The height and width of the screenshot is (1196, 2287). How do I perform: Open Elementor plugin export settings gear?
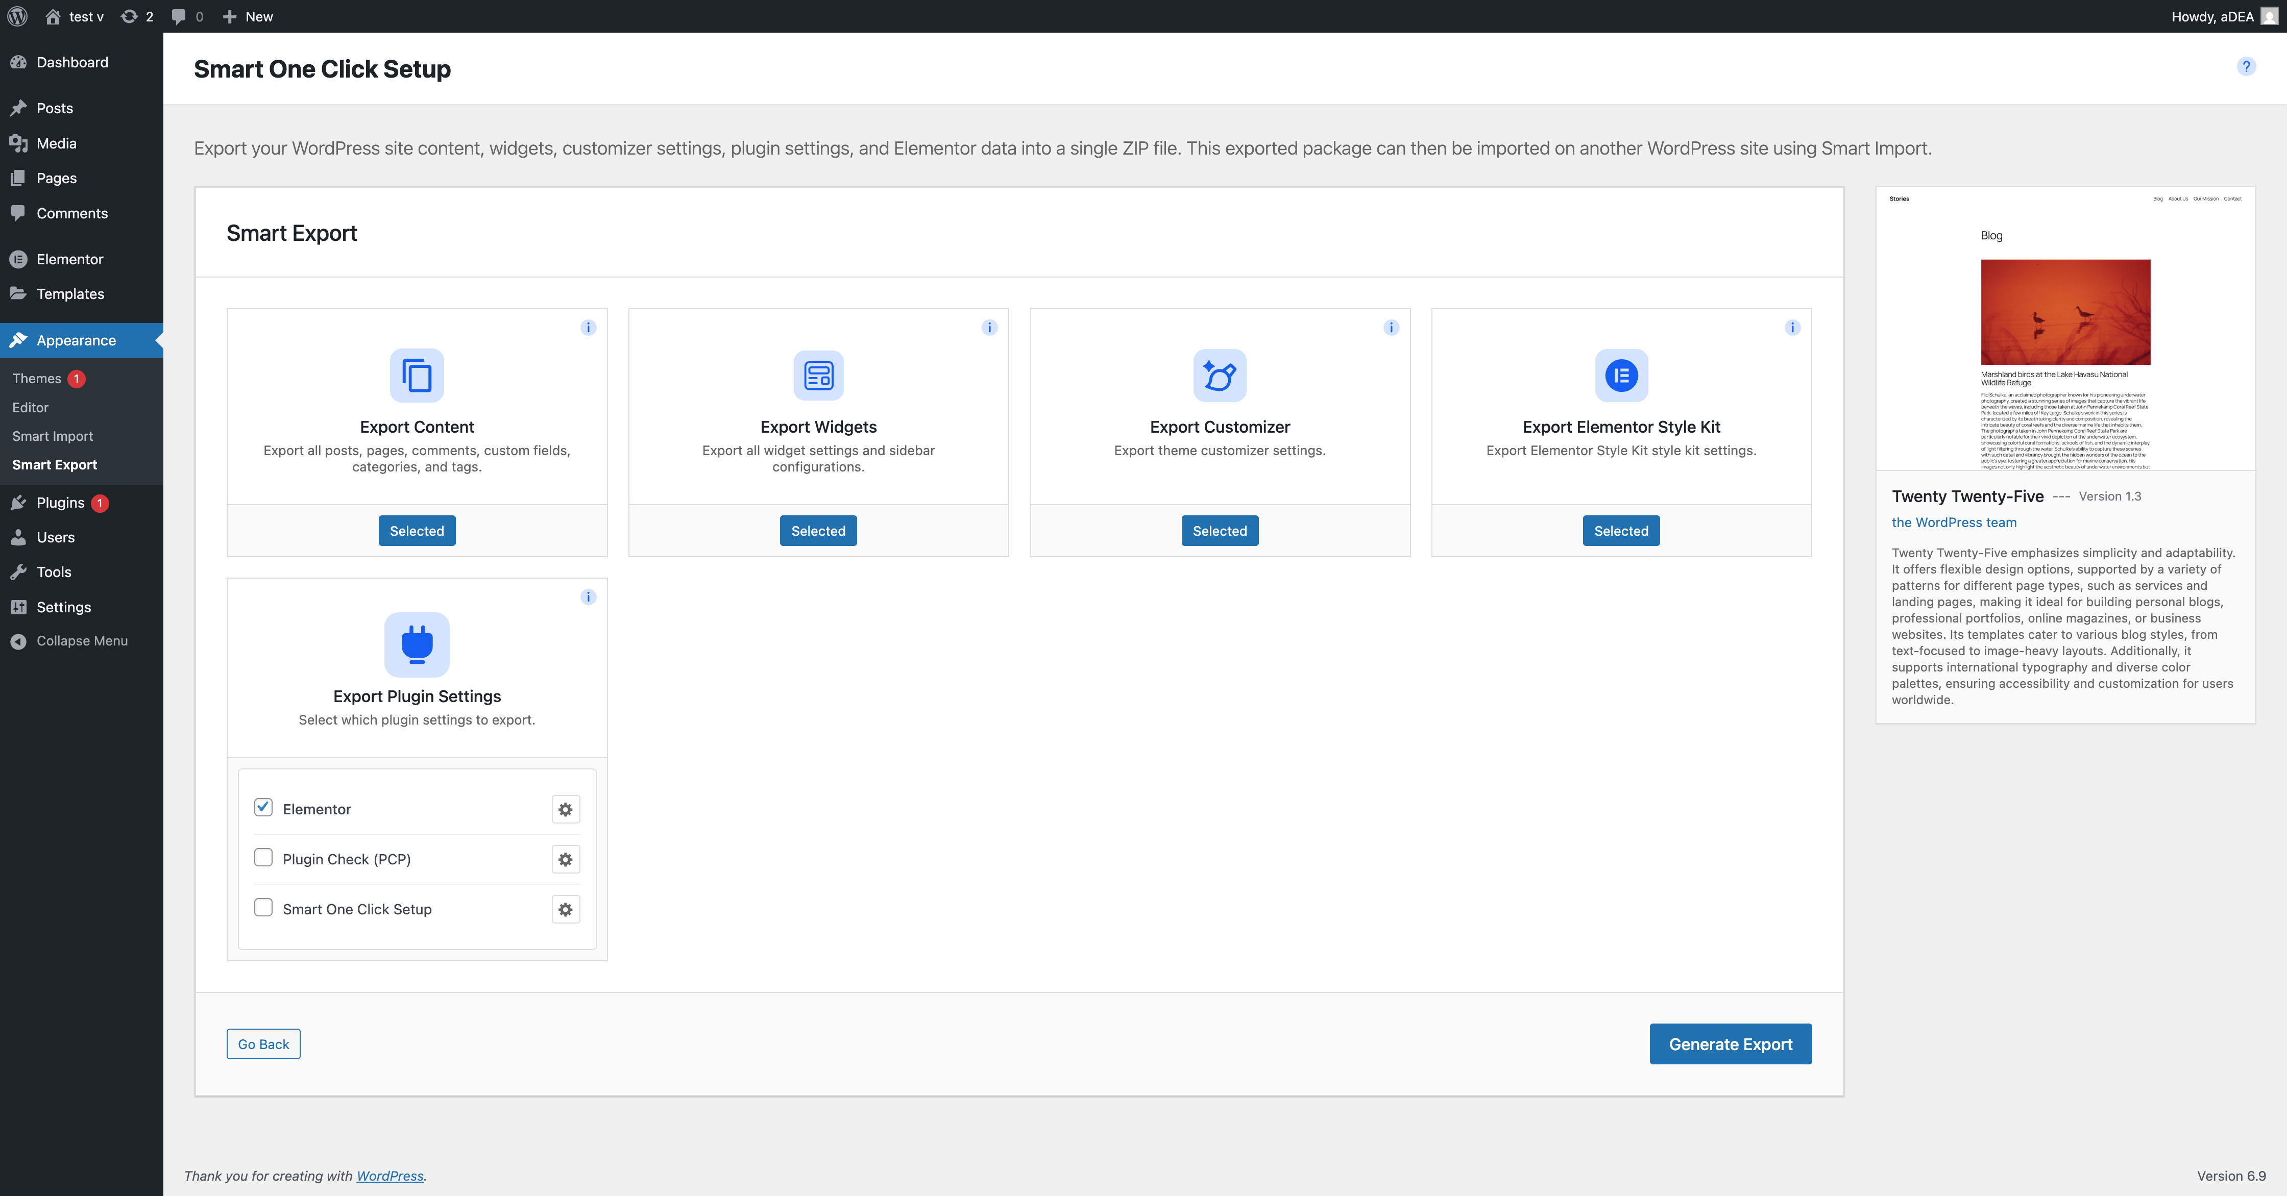[x=565, y=809]
